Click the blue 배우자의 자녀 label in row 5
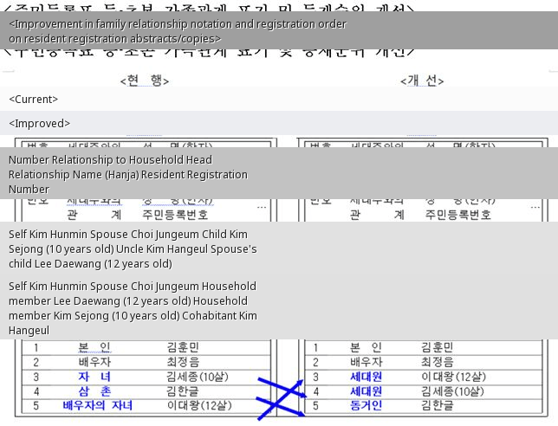This screenshot has width=558, height=426. pyautogui.click(x=97, y=405)
